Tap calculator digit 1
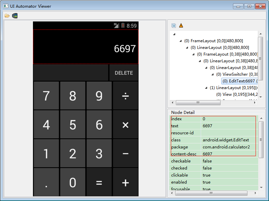This screenshot has width=269, height=201. 46,153
